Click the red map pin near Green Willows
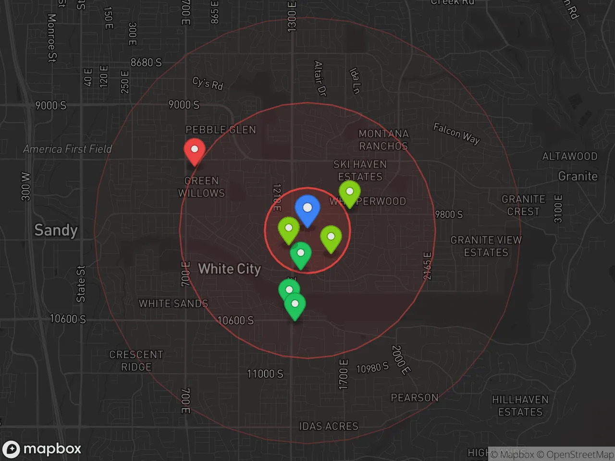 point(195,150)
